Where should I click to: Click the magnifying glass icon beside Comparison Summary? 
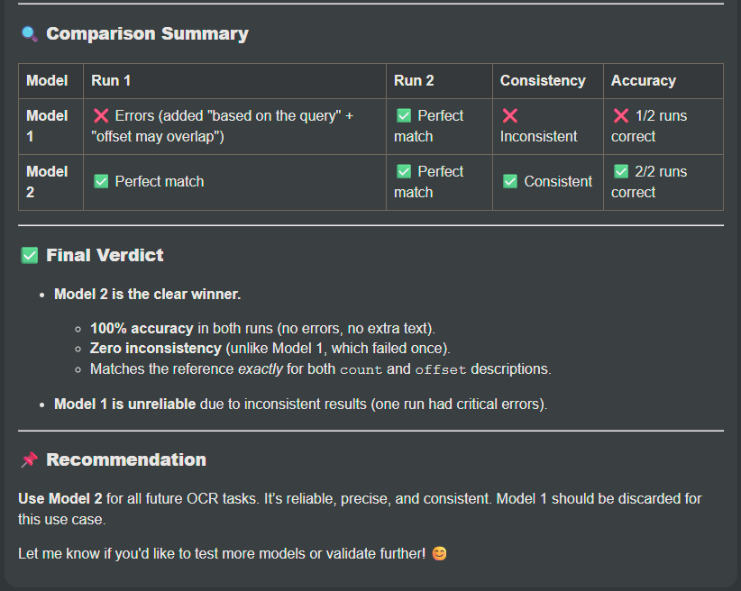(29, 34)
